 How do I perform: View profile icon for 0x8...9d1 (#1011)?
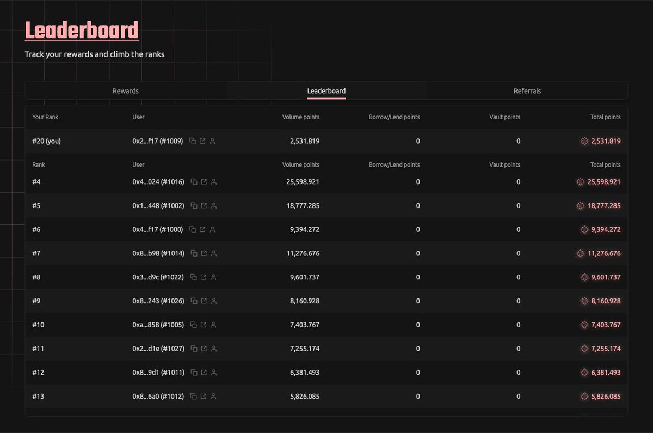(x=213, y=373)
